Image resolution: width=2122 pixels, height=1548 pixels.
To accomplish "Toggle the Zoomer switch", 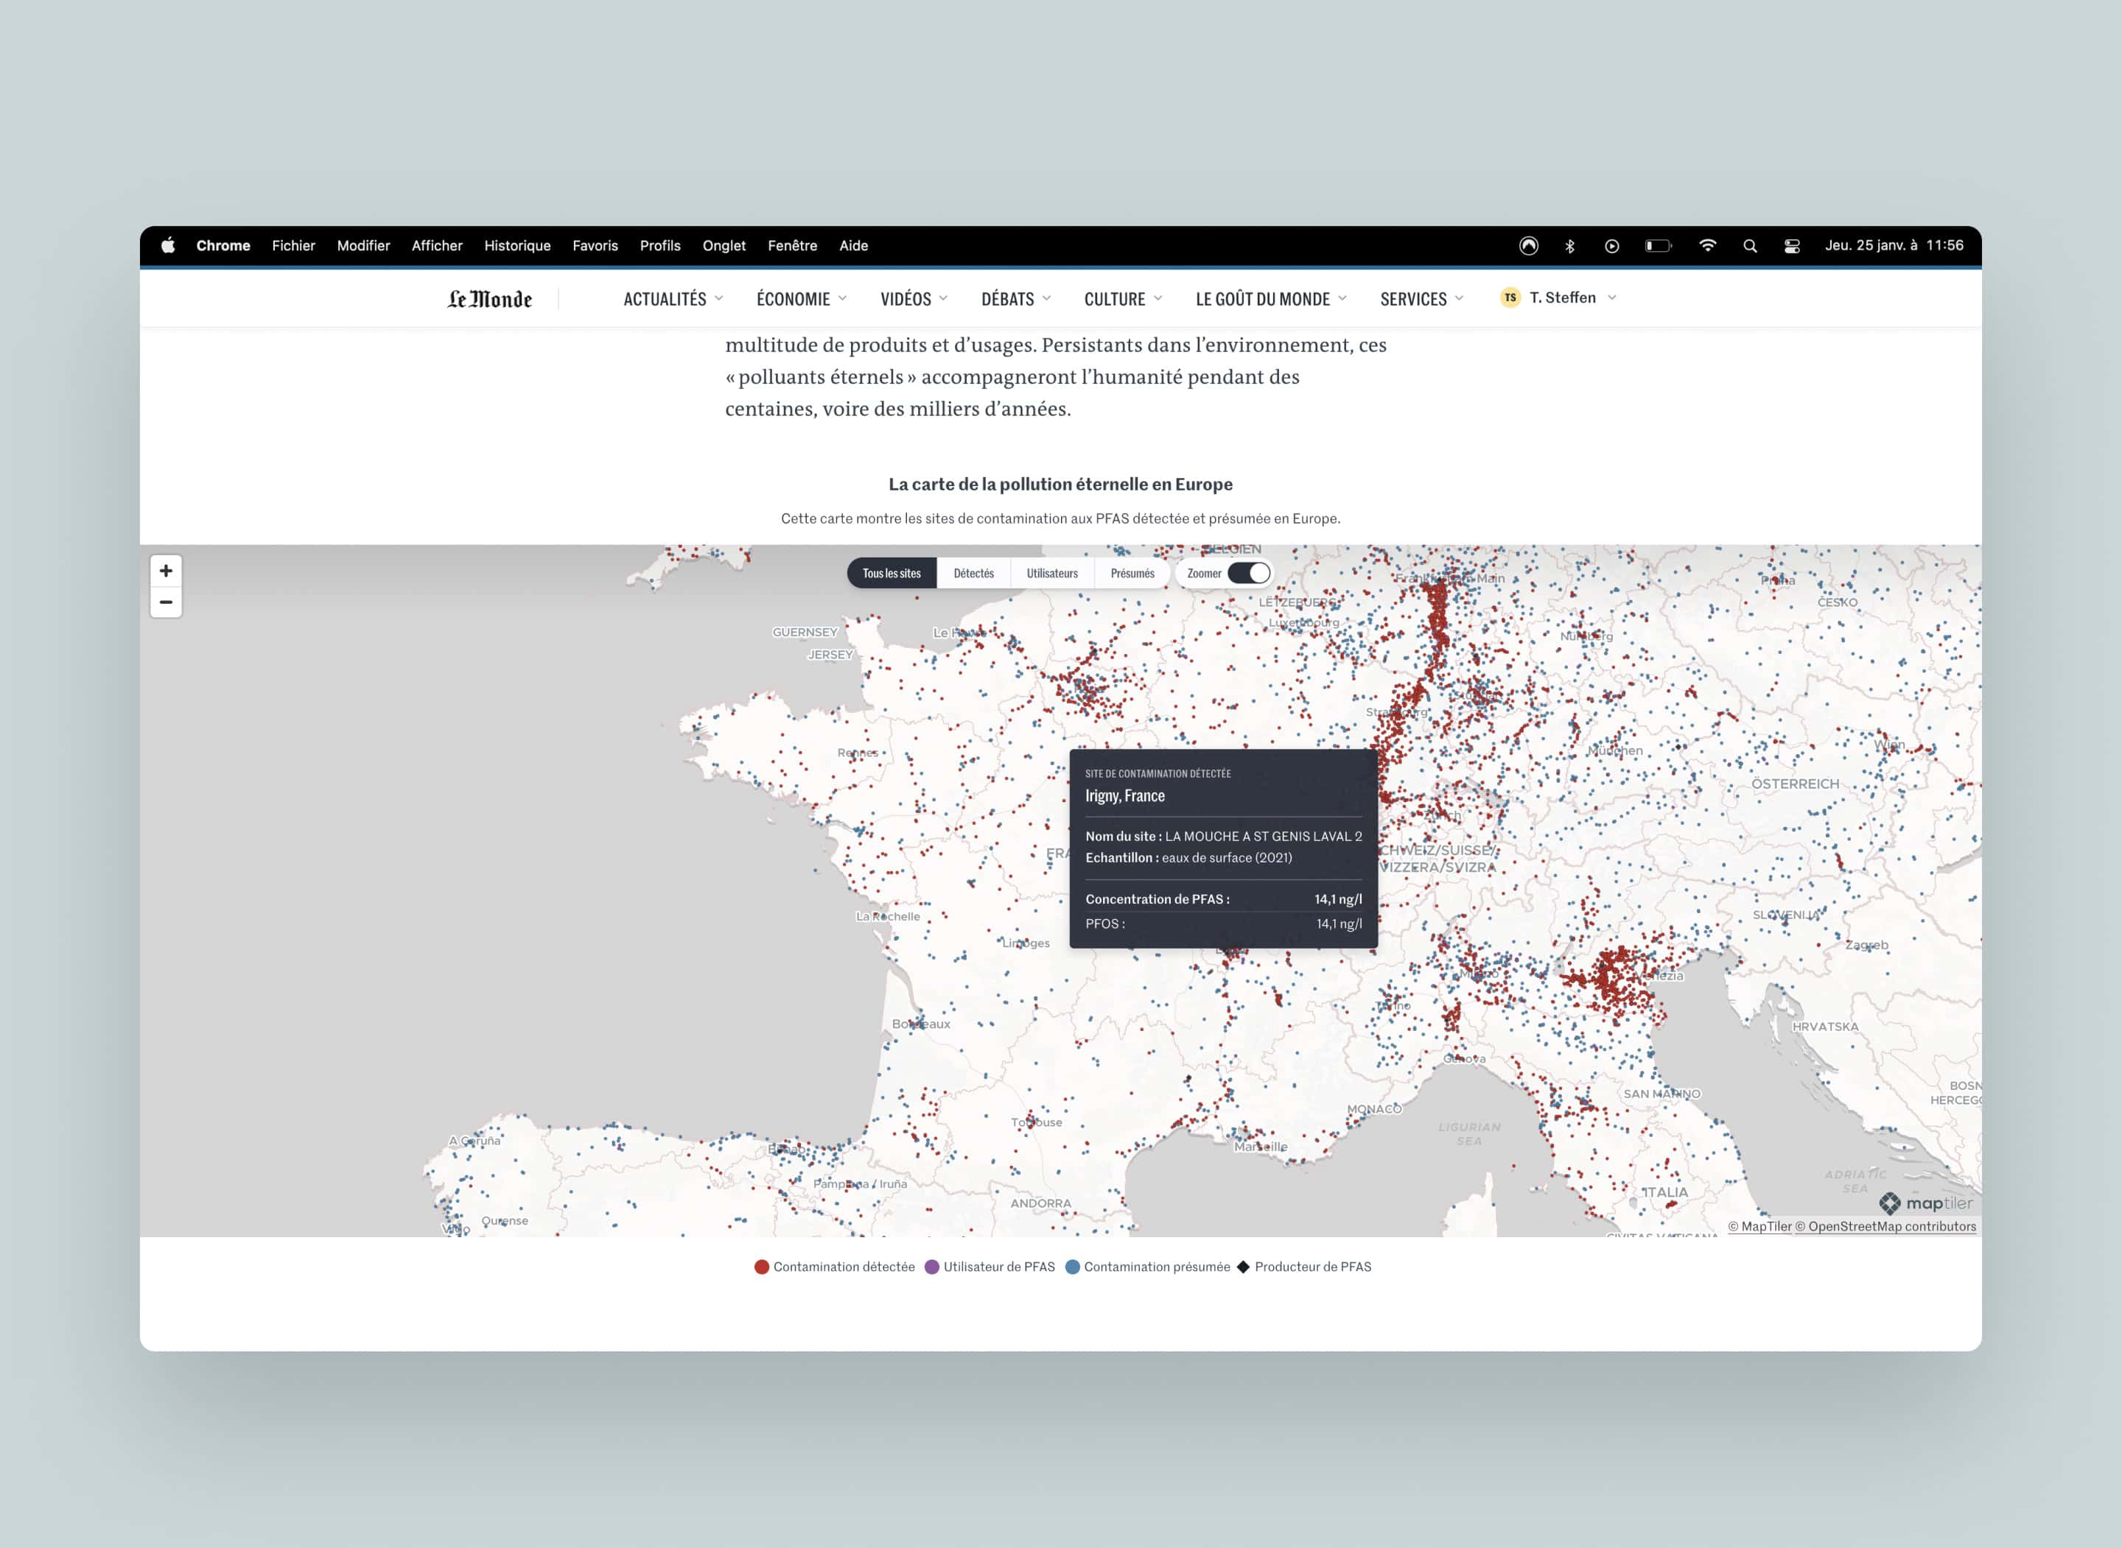I will tap(1248, 572).
